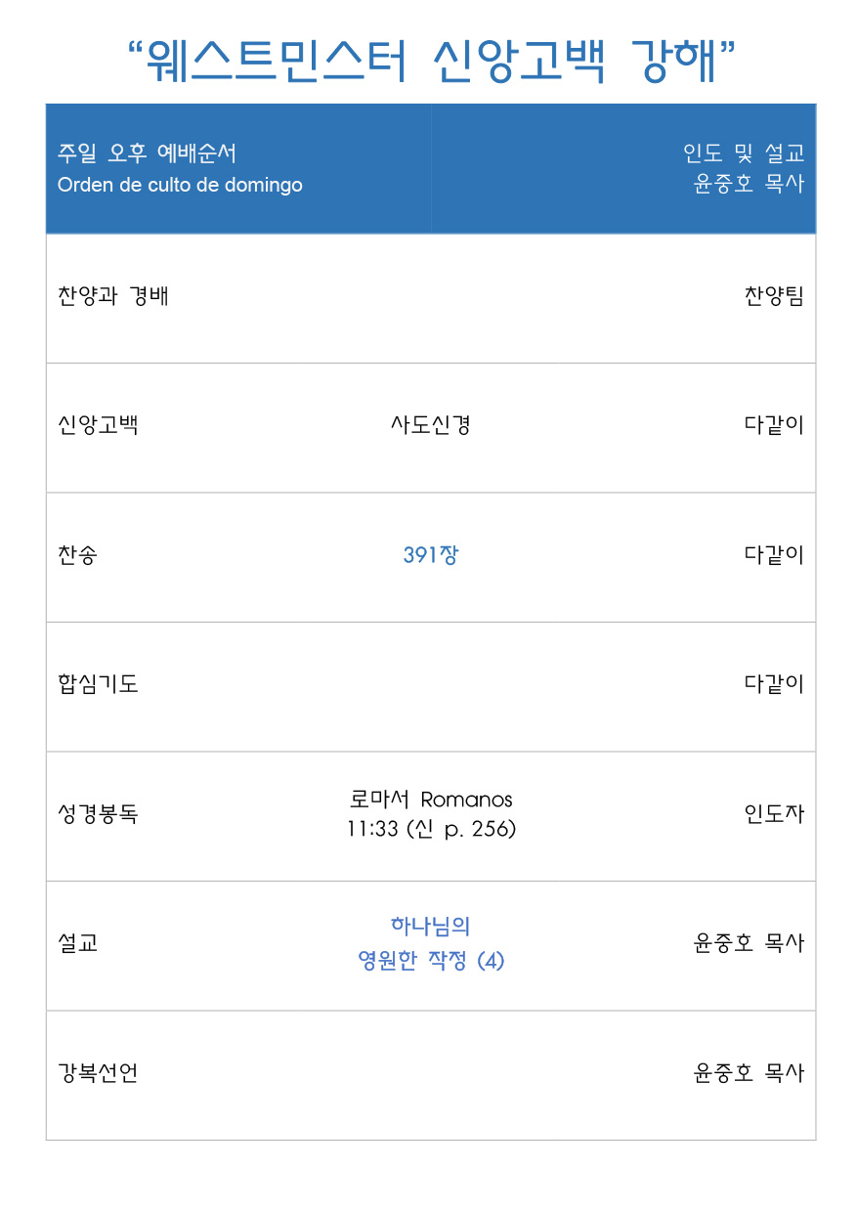Click the 찬양과 경배 row label
This screenshot has height=1212, width=857.
pos(113,296)
